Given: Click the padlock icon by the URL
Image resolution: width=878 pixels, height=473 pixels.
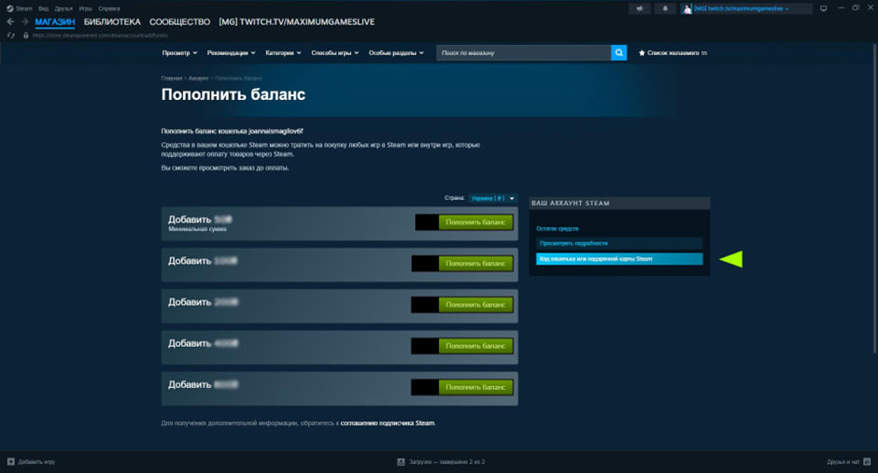Looking at the screenshot, I should [x=26, y=36].
